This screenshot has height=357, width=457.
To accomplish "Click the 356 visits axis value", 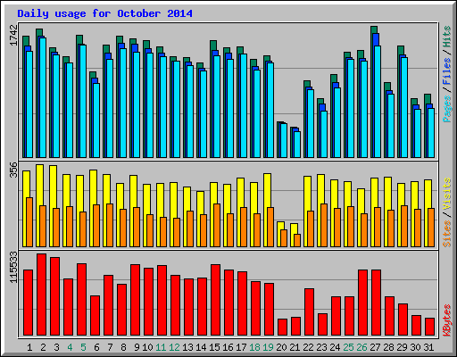I will click(x=14, y=170).
